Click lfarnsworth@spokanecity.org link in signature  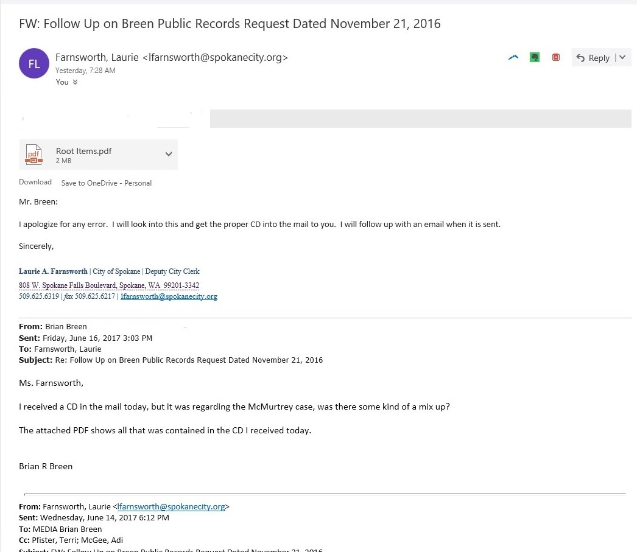169,296
